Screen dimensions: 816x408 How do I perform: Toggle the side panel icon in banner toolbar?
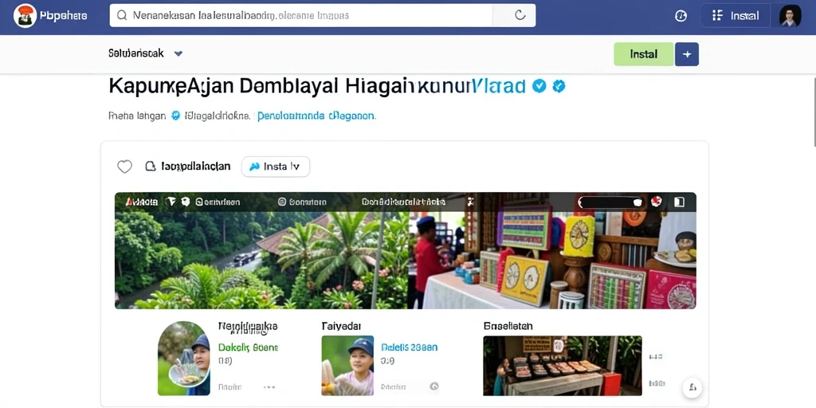point(679,202)
